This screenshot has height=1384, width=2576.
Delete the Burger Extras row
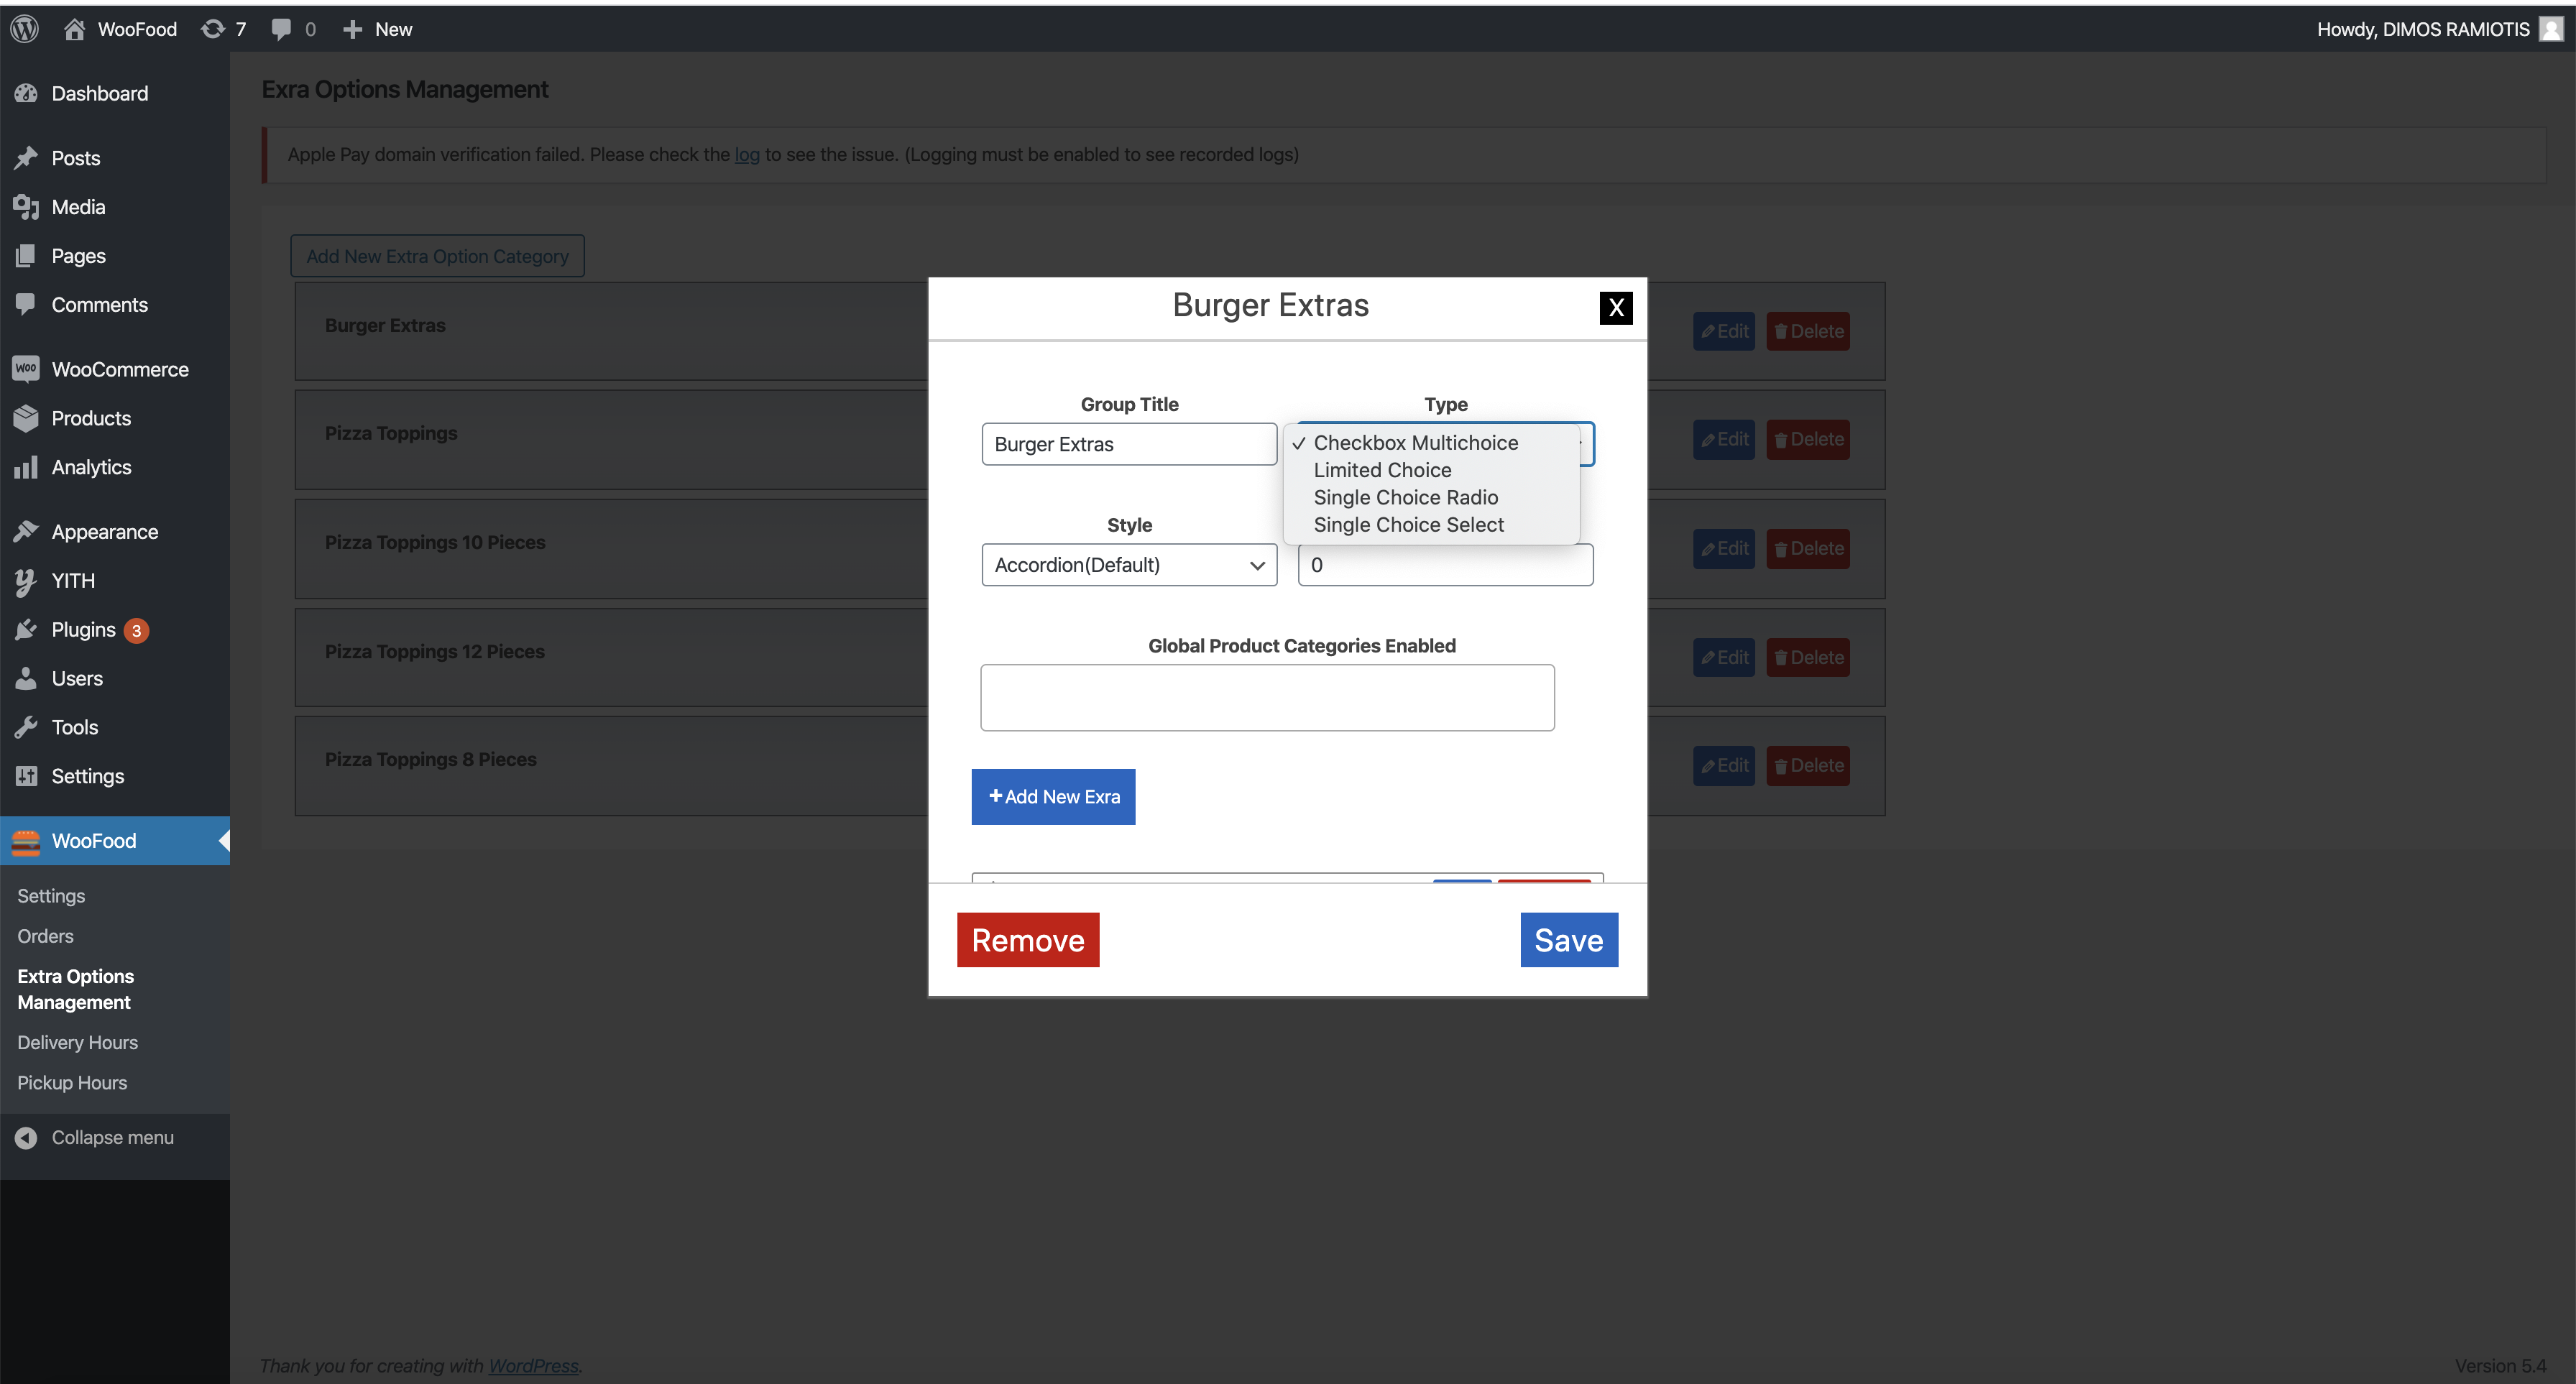(x=1808, y=331)
